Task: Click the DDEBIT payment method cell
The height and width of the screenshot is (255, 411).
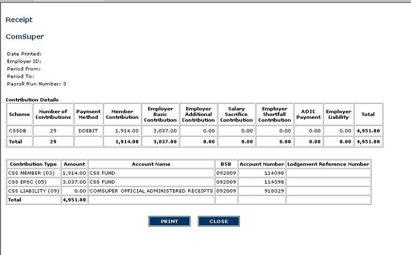Action: 88,130
